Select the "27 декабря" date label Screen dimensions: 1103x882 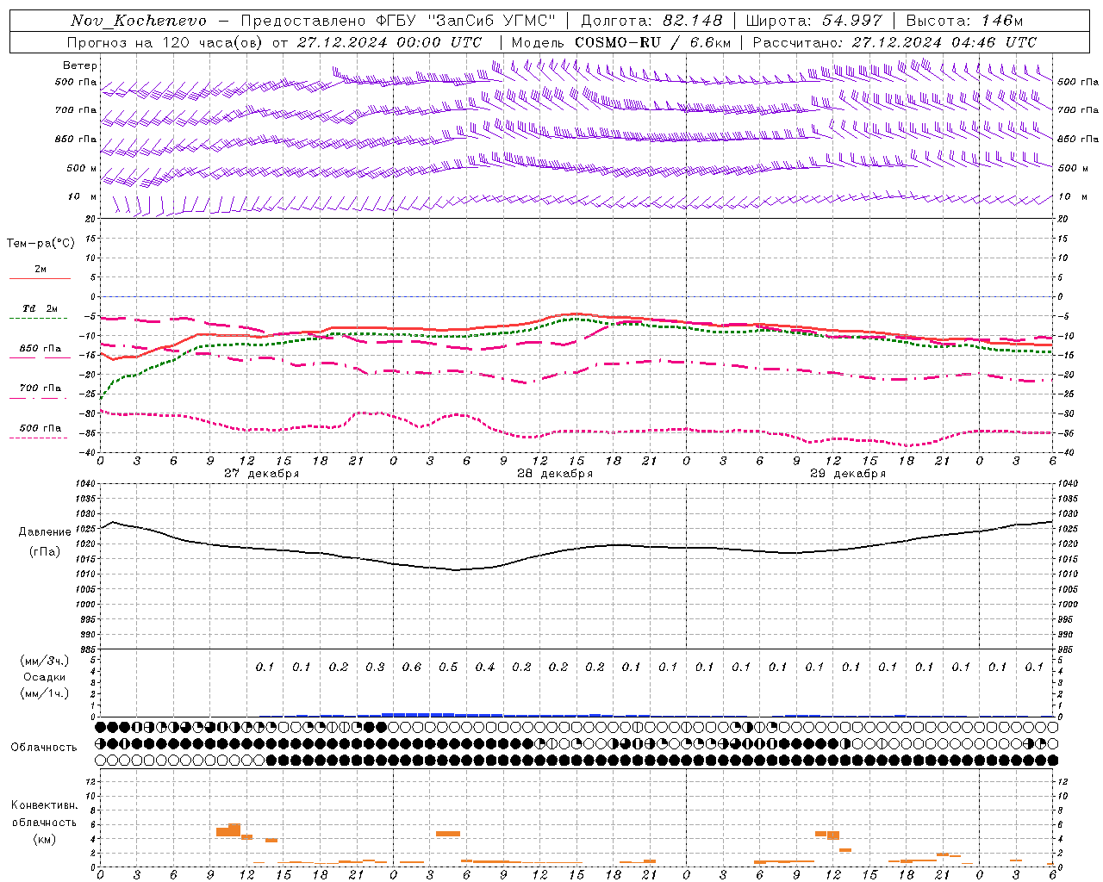(261, 474)
